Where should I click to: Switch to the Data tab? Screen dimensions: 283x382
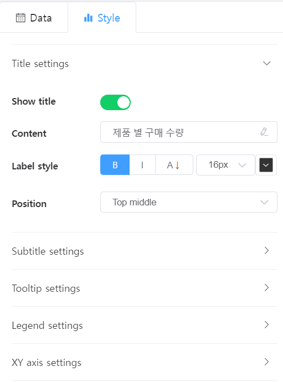point(34,18)
